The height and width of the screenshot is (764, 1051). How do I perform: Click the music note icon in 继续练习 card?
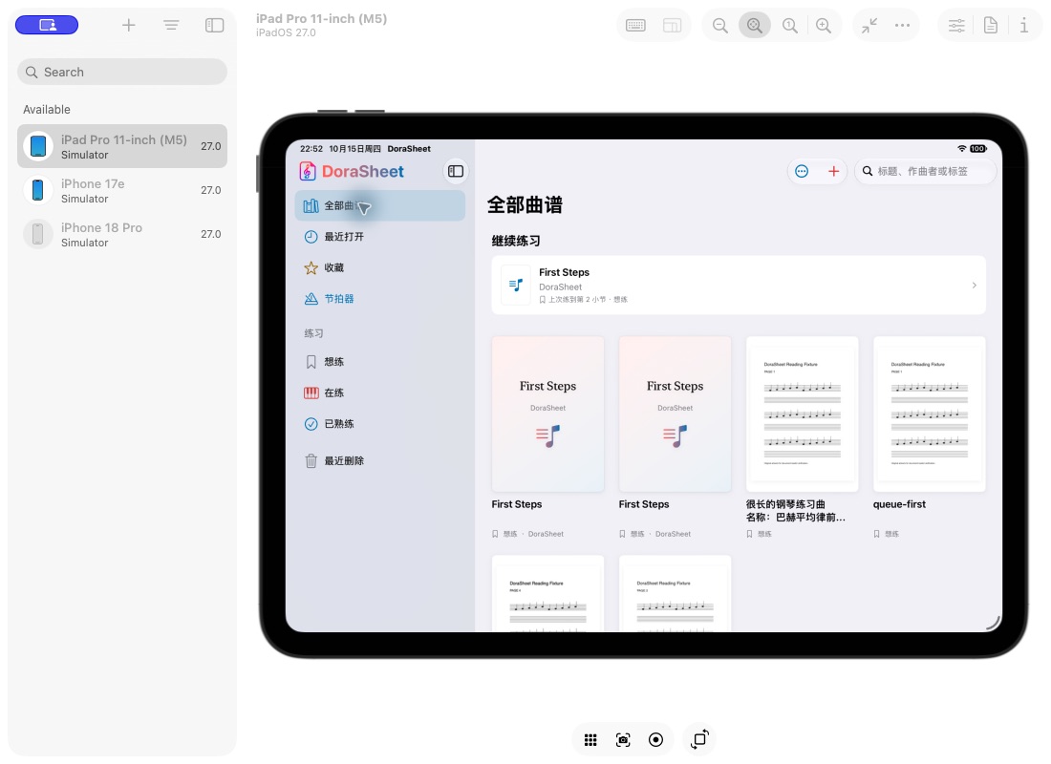coord(515,286)
